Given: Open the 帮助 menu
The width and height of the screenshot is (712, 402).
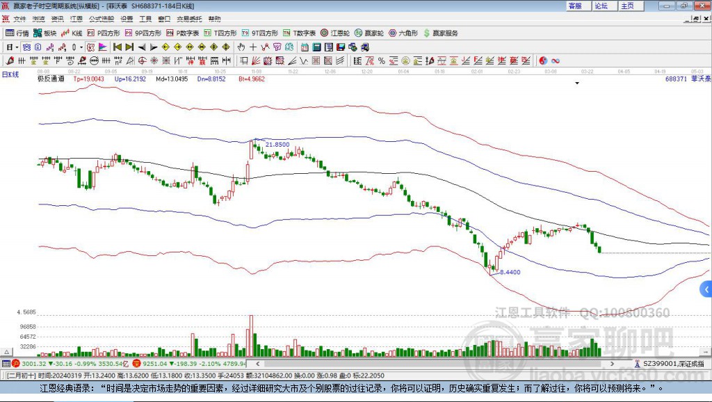Looking at the screenshot, I should coord(214,19).
